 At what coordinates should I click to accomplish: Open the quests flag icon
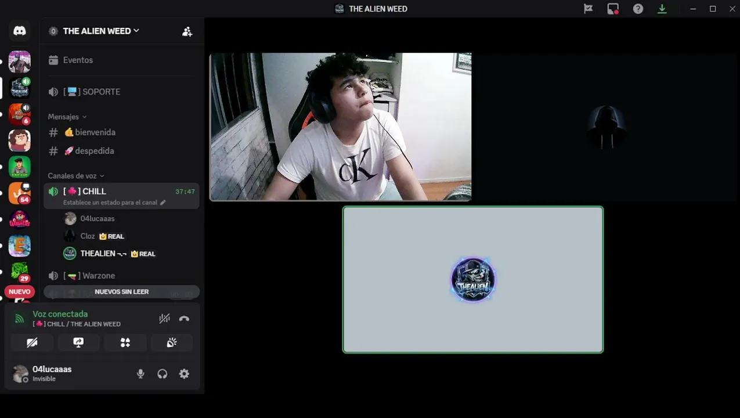(x=588, y=9)
